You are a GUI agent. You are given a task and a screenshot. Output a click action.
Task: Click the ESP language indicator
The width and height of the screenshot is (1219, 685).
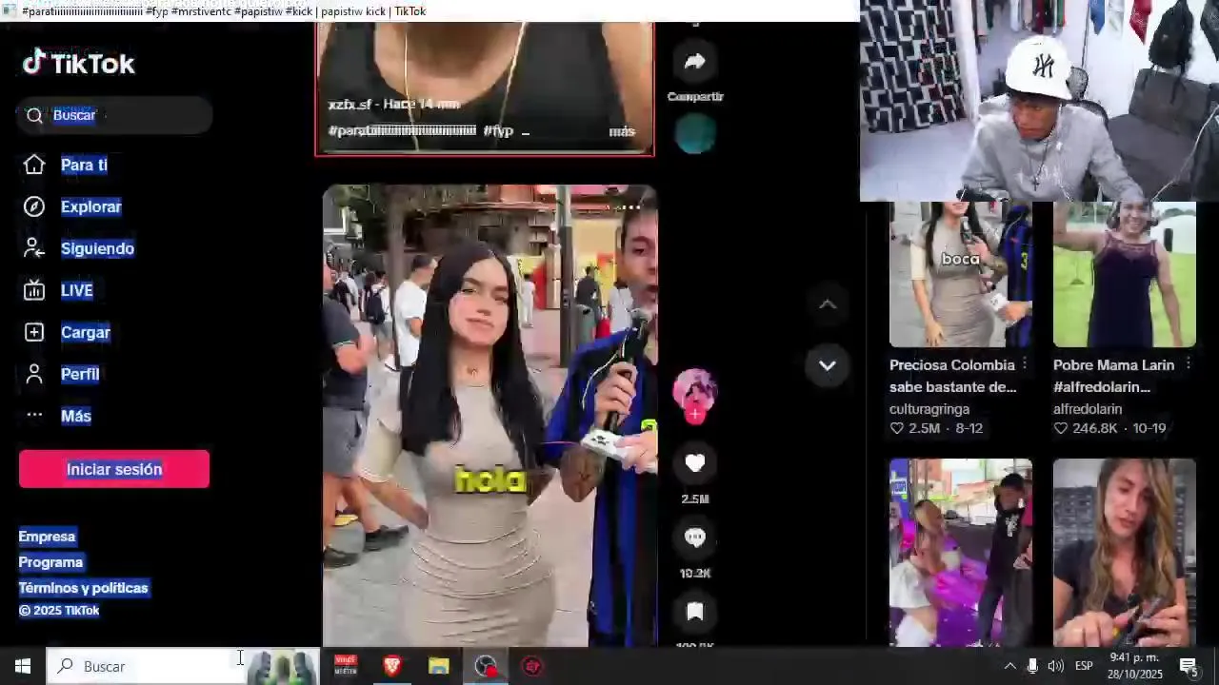coord(1084,666)
